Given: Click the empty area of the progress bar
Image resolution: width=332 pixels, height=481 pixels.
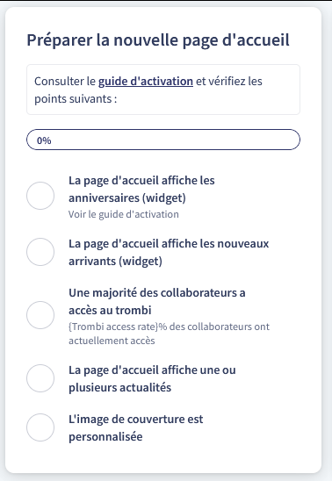Looking at the screenshot, I should [175, 140].
